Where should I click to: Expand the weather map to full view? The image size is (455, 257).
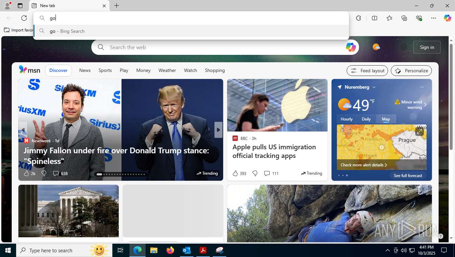point(419,132)
